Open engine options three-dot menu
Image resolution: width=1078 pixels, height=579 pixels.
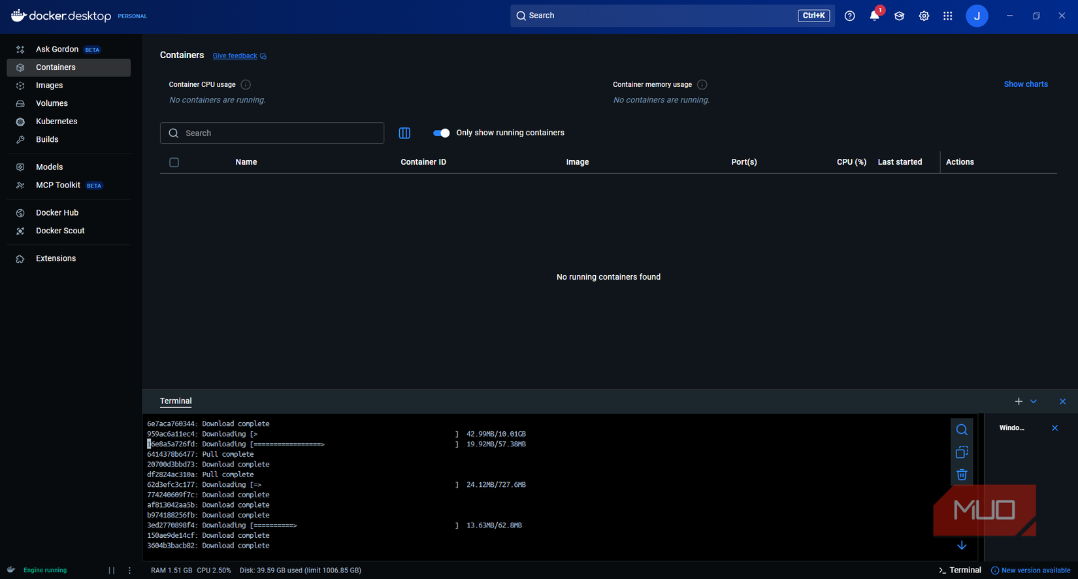[x=129, y=571]
